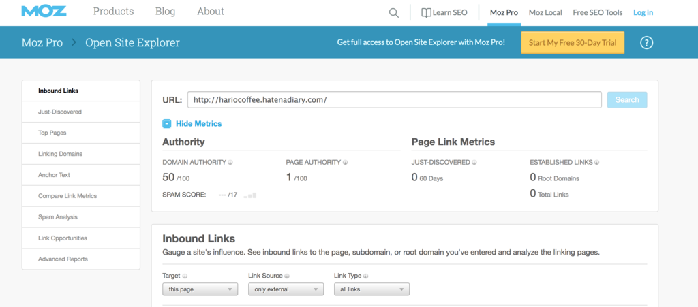The width and height of the screenshot is (698, 307).
Task: Click the help question mark icon
Action: pos(646,43)
